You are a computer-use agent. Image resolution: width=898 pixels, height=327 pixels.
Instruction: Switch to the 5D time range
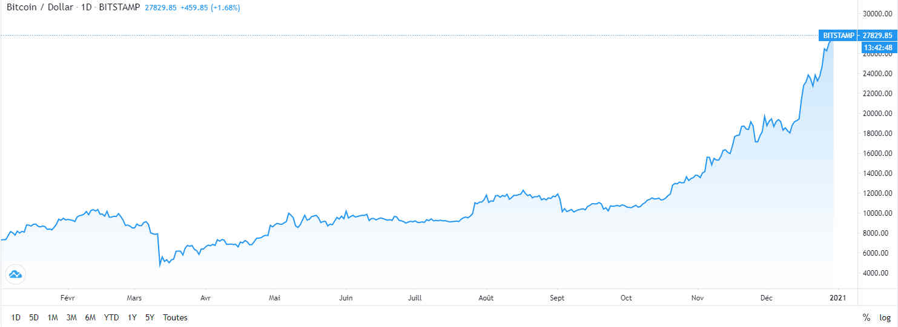(x=34, y=317)
